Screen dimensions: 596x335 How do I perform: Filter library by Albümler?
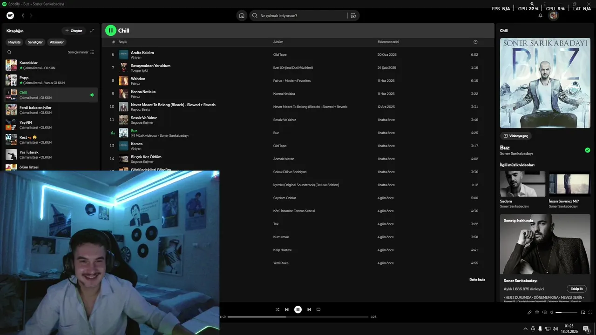coord(57,42)
